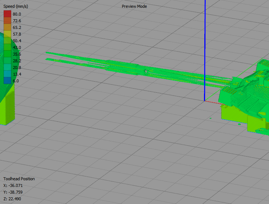Click the 50.4 speed legend swatch
Screen dimensions: 269x204
click(x=7, y=40)
